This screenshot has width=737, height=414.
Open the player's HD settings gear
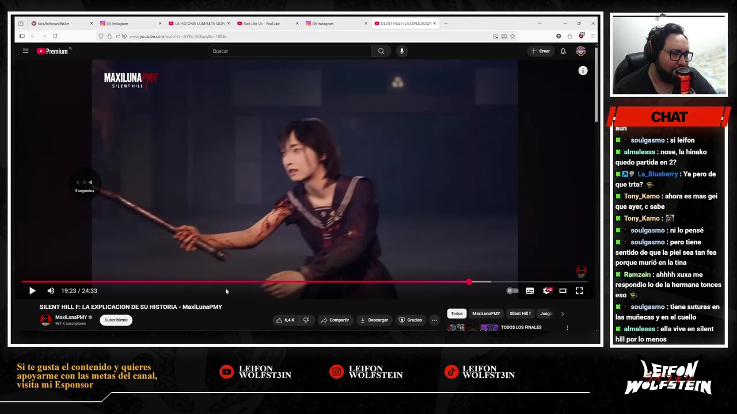(x=546, y=291)
